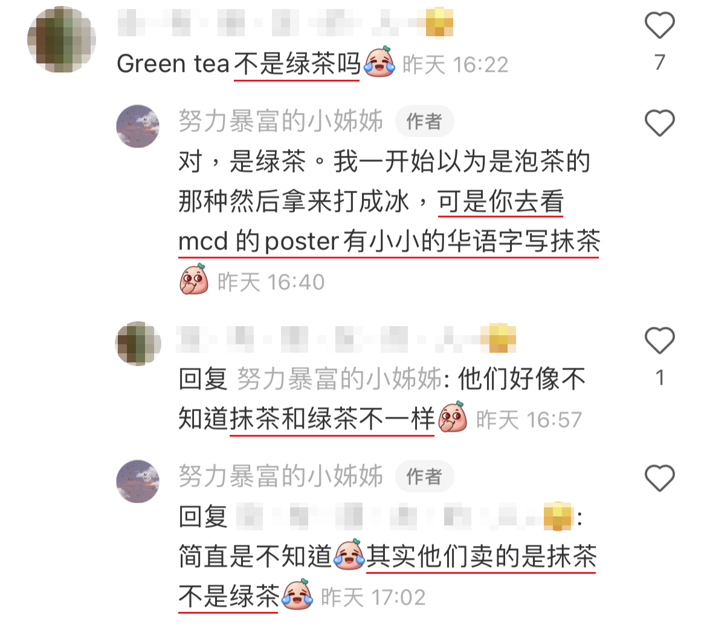Open the author's avatar on the 17:02 reply
Image resolution: width=707 pixels, height=633 pixels.
click(x=138, y=481)
